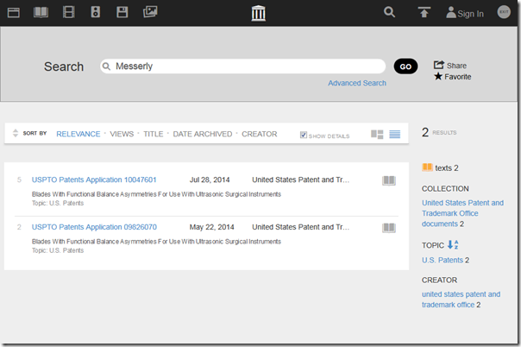Screen dimensions: 521x347
Task: Switch to tile view icon
Action: 377,135
